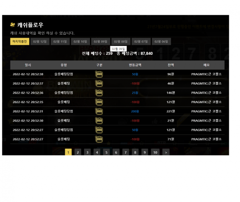Click the 200원 amount value
The width and height of the screenshot is (240, 202).
pos(135,112)
